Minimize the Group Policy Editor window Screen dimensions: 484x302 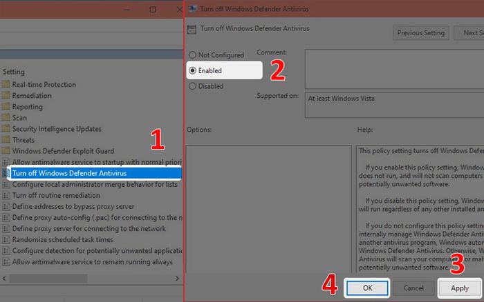(x=127, y=10)
